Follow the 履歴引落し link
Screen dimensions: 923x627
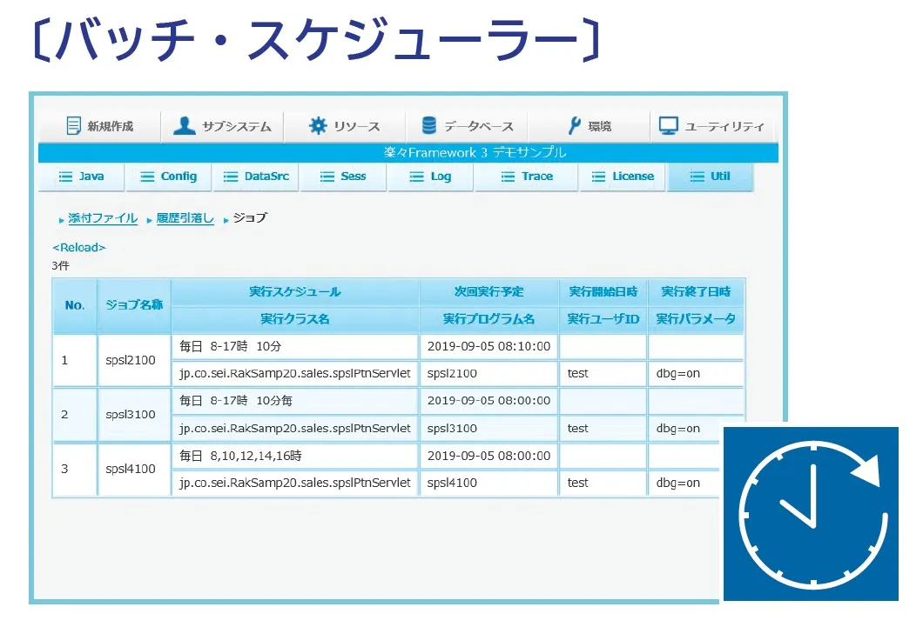[185, 218]
